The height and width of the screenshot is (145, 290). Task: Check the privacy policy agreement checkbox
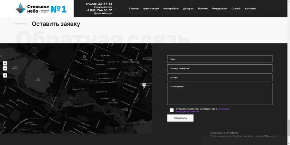click(172, 110)
